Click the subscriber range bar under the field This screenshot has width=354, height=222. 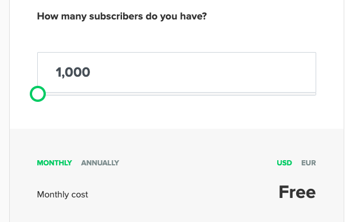180,94
